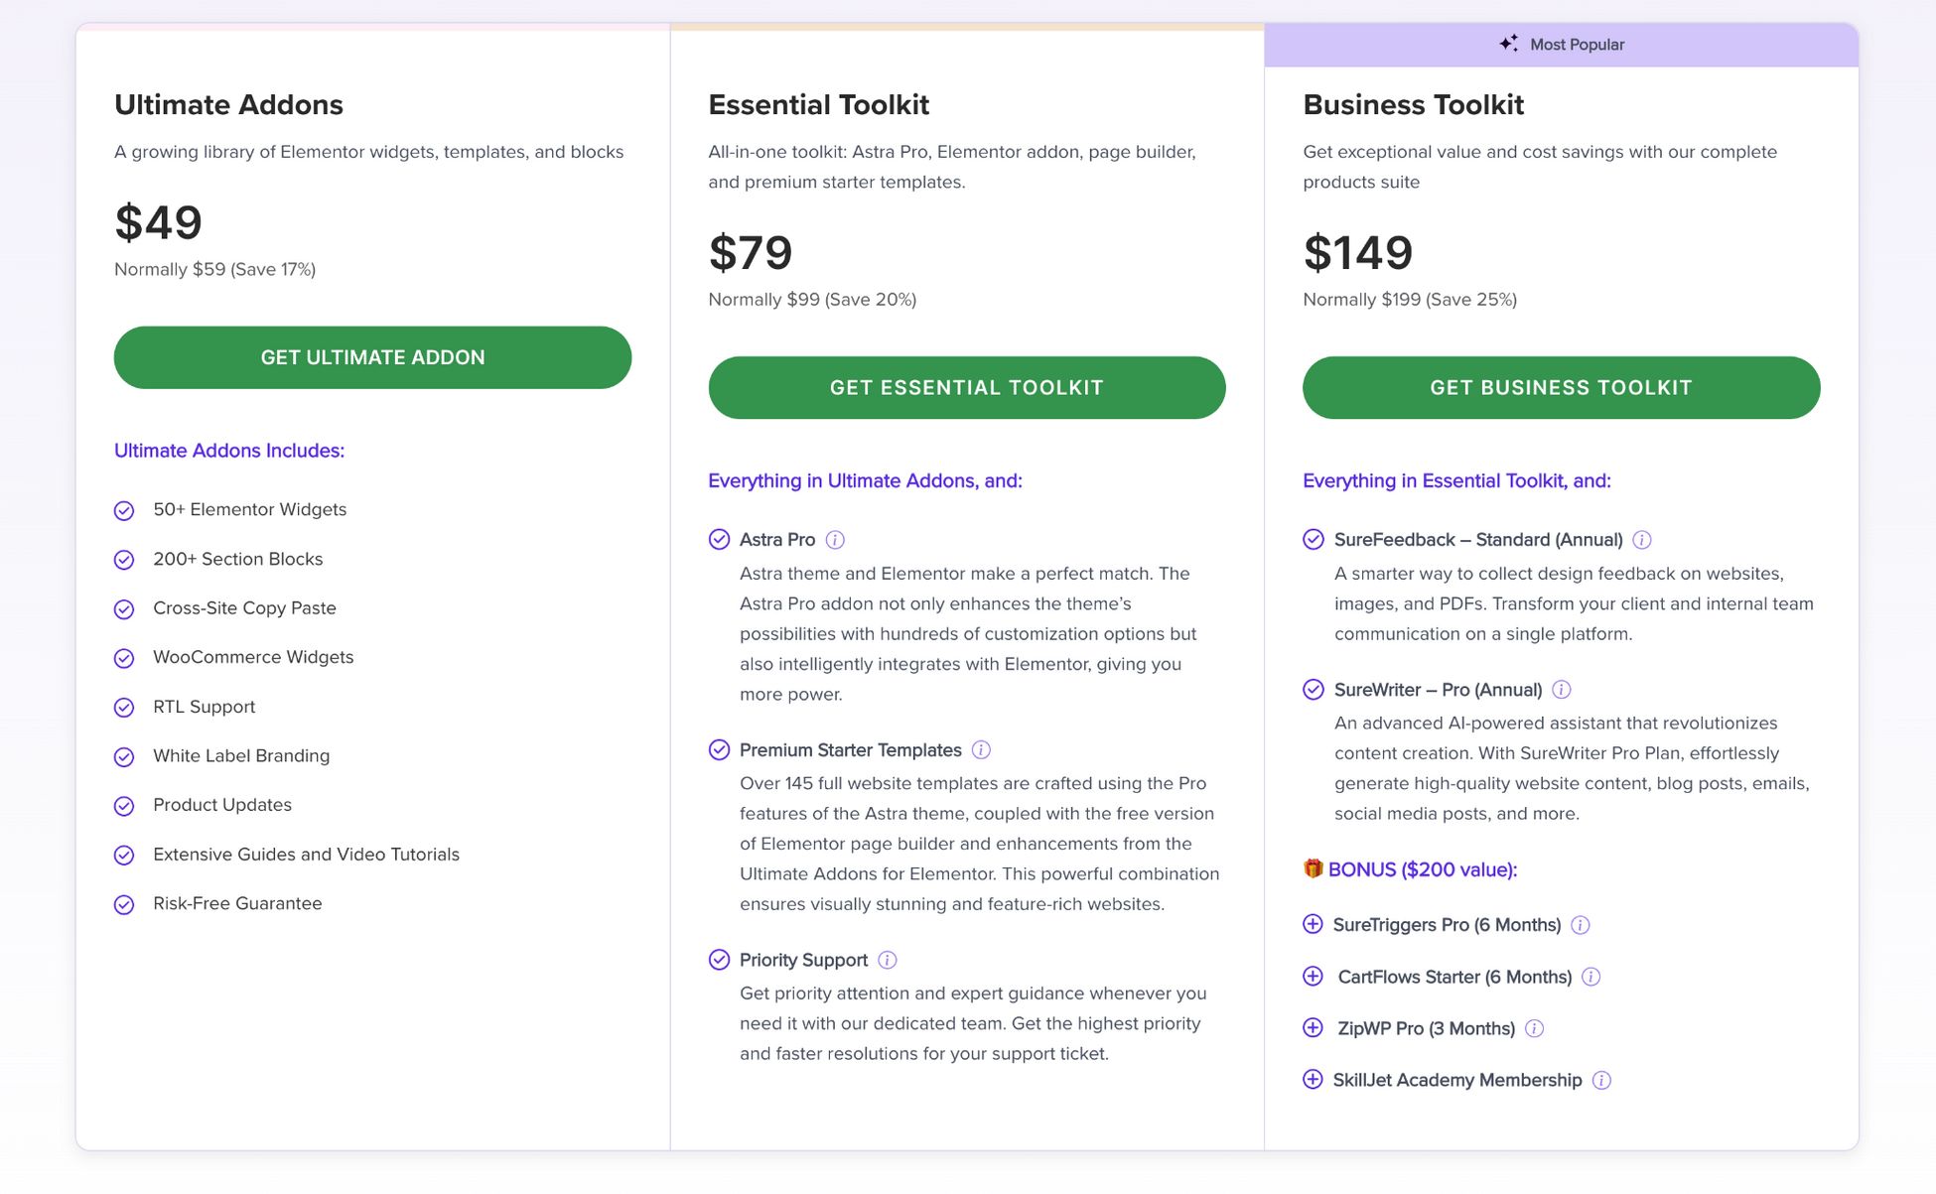Click the plus icon before ZipWP Pro
This screenshot has height=1194, width=1936.
click(1313, 1027)
